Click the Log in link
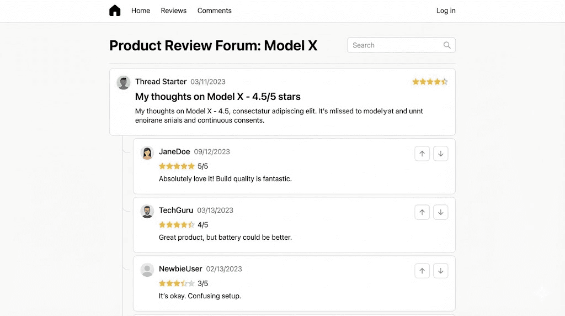Viewport: 565px width, 316px height. (x=446, y=11)
